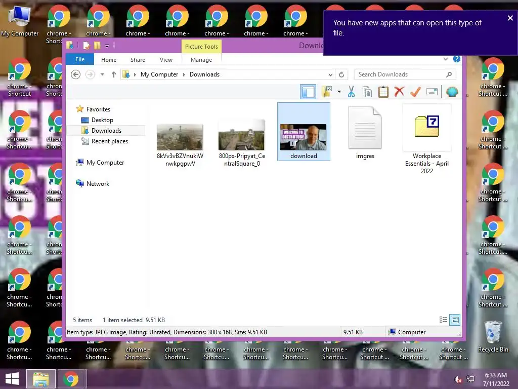Expand the ribbon with chevron
The height and width of the screenshot is (389, 518).
point(446,59)
